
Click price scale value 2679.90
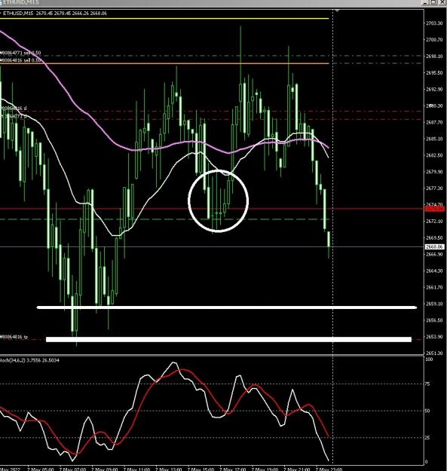click(434, 172)
